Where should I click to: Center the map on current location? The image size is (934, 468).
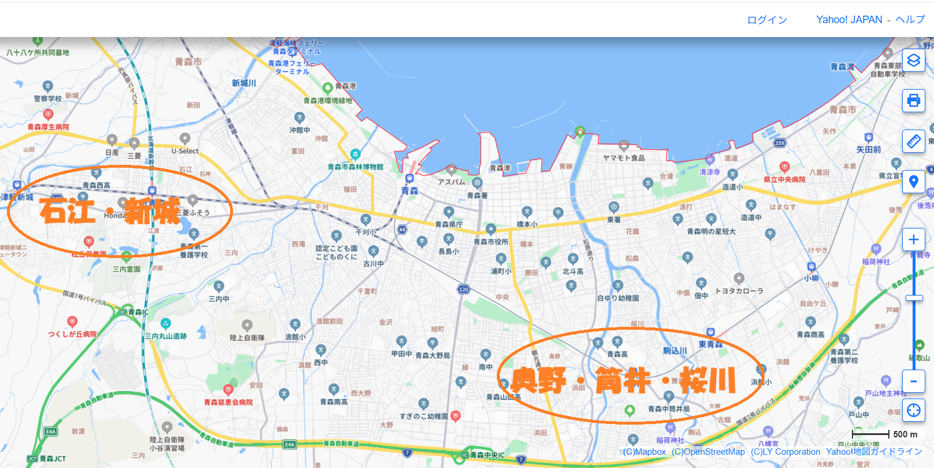[x=913, y=410]
